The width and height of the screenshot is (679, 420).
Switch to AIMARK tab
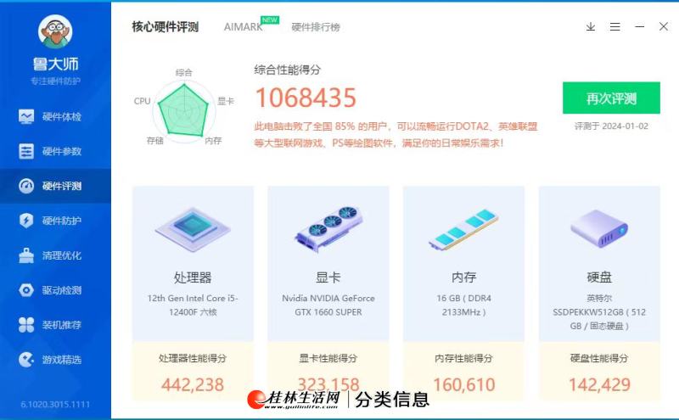coord(243,27)
